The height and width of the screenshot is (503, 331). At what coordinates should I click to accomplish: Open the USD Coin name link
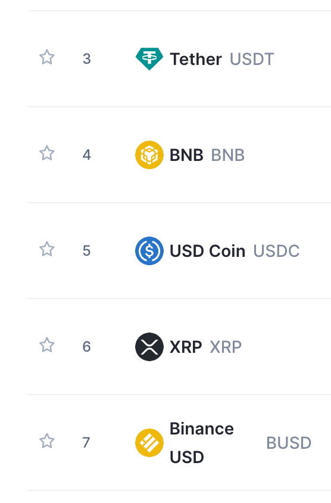tap(208, 251)
